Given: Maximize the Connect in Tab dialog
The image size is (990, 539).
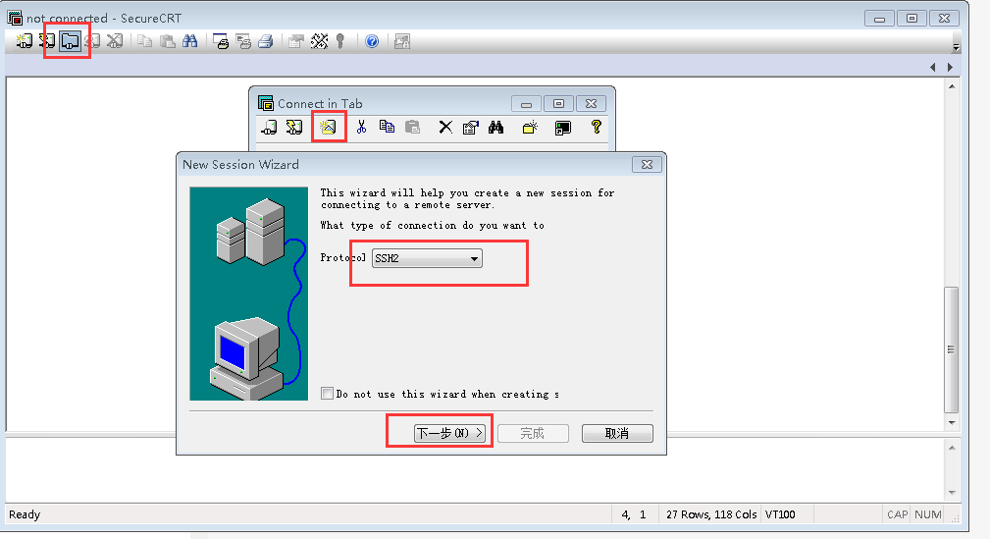Looking at the screenshot, I should [x=558, y=104].
